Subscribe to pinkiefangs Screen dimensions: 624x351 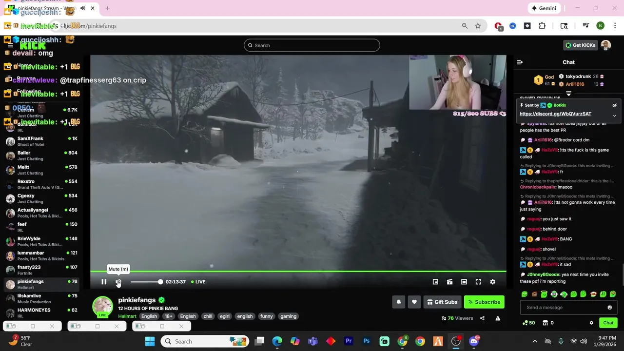pos(484,302)
